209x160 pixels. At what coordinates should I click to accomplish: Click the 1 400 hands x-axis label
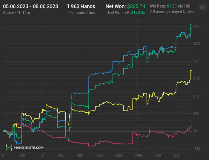(x=138, y=156)
